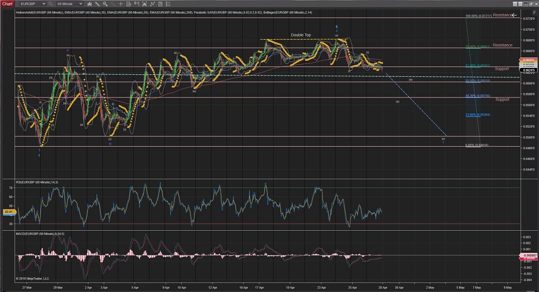This screenshot has height=292, width=539.
Task: Search instrument with the magnifier icon
Action: tap(51, 4)
